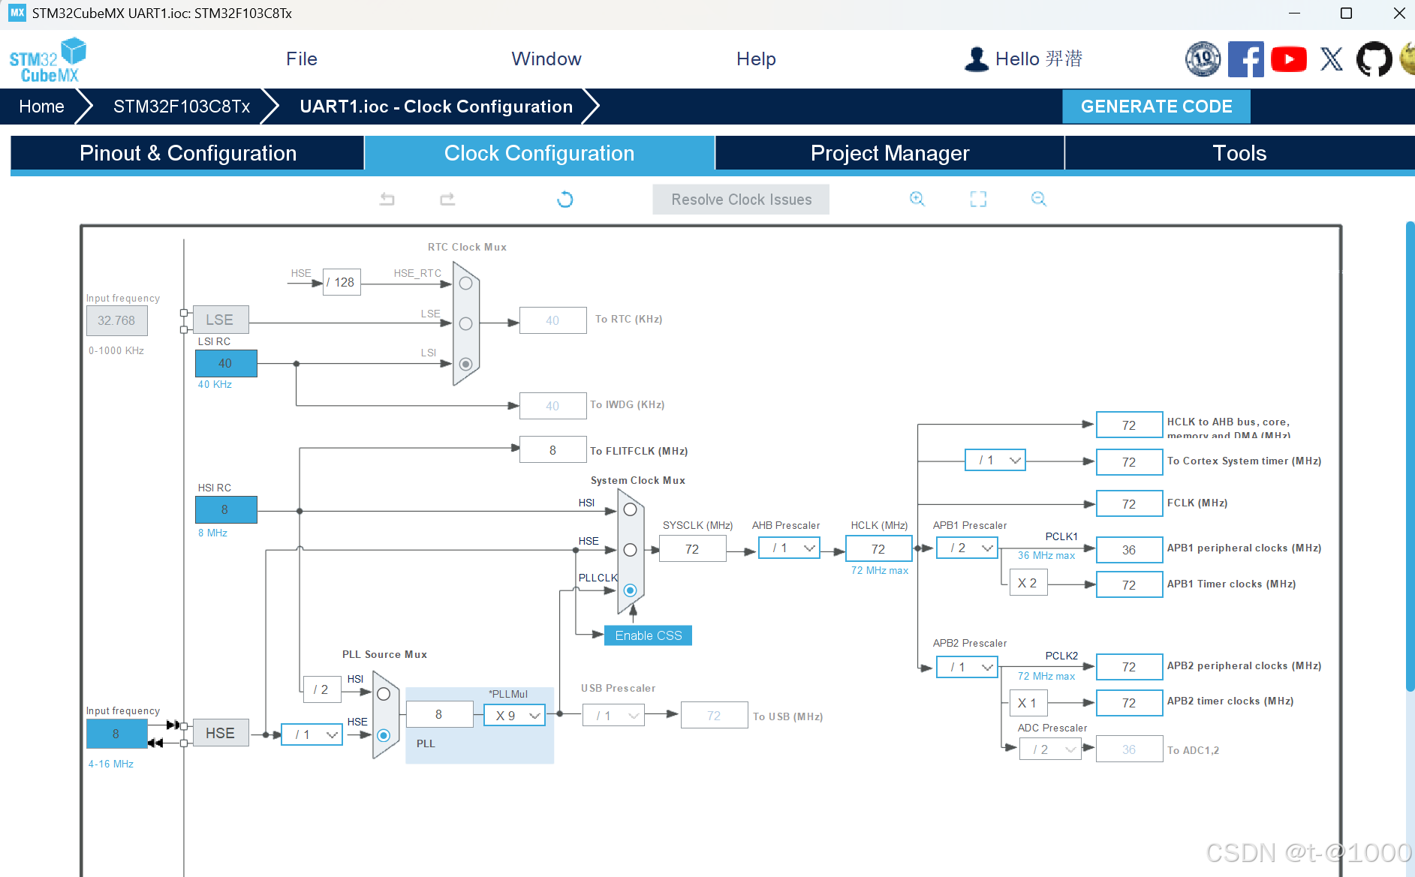1415x877 pixels.
Task: Open the Facebook icon
Action: point(1246,59)
